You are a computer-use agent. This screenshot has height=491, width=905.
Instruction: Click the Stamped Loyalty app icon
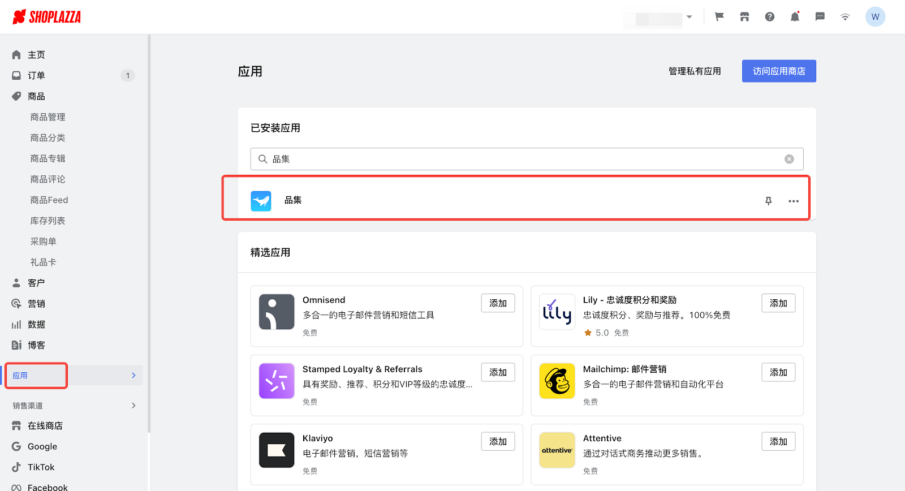[277, 381]
